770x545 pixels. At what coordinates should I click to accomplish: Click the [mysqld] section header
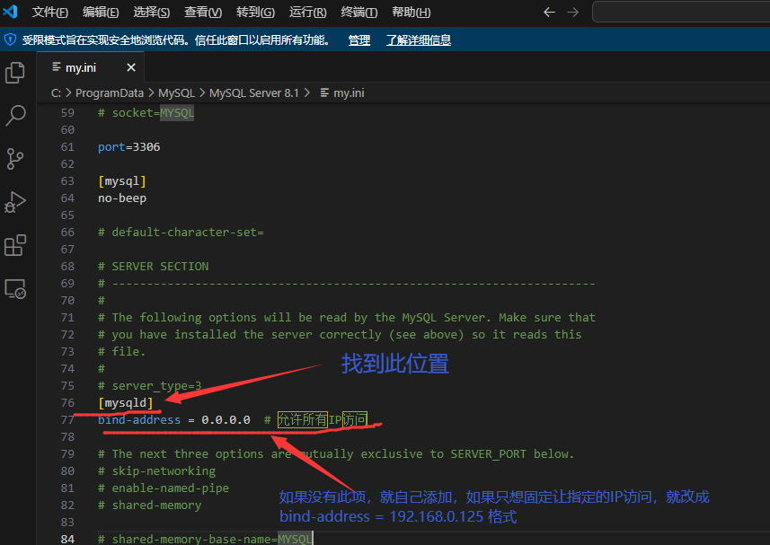pyautogui.click(x=125, y=403)
